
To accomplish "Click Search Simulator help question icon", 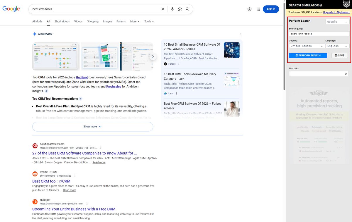I will (x=321, y=5).
